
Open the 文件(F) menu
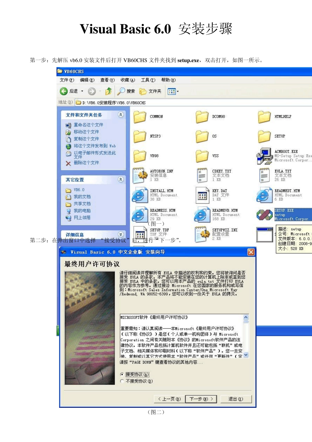click(x=67, y=80)
